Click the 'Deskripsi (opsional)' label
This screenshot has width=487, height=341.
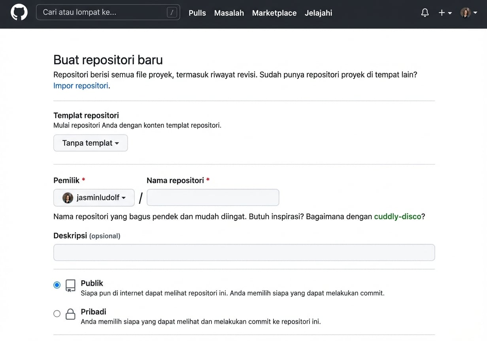click(x=87, y=236)
